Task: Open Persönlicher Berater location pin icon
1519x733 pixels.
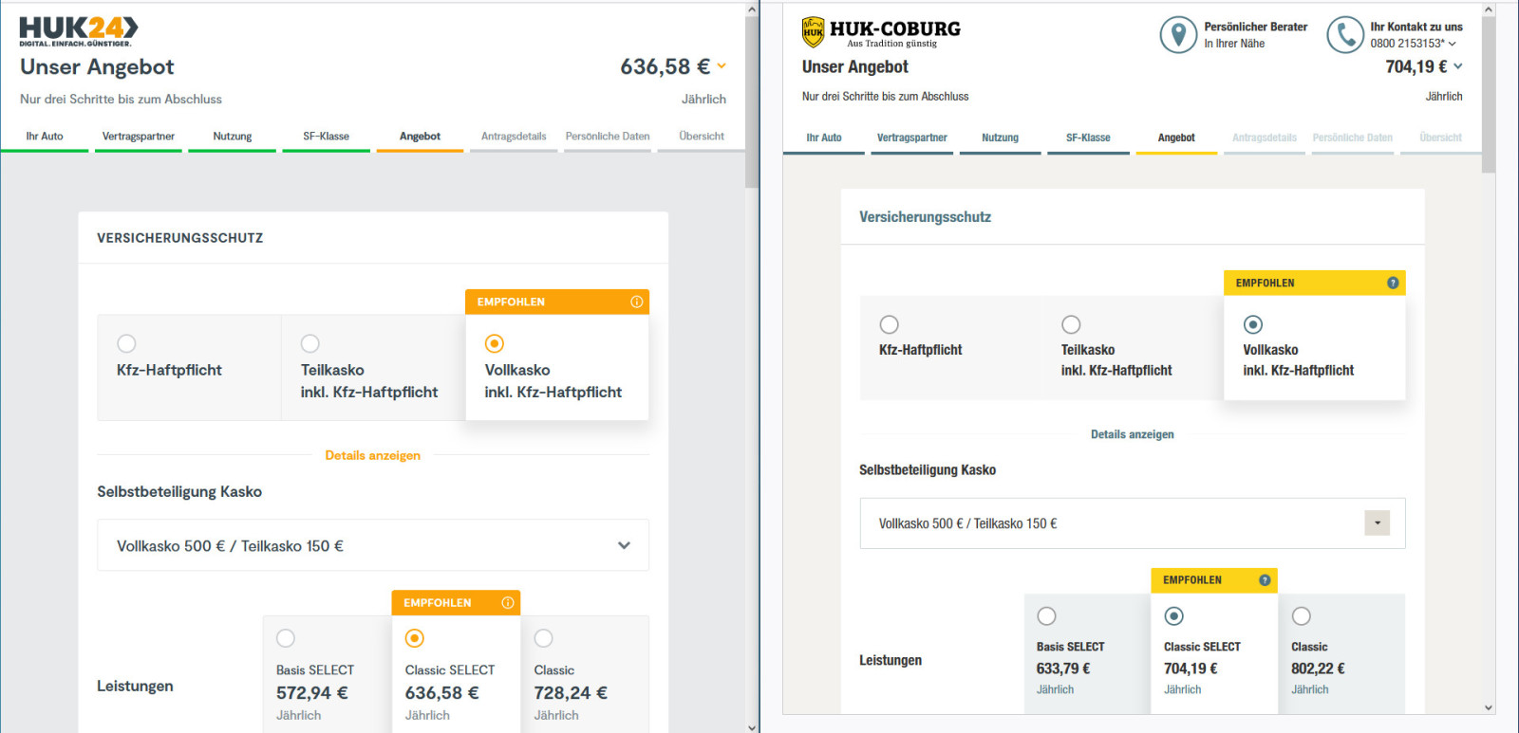Action: click(x=1178, y=35)
